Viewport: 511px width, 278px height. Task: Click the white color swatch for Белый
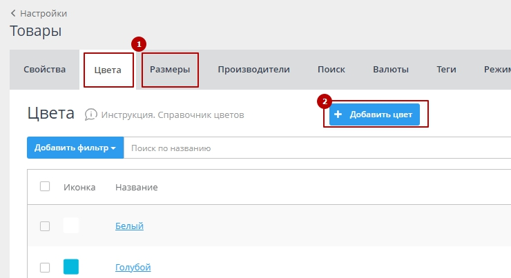71,226
